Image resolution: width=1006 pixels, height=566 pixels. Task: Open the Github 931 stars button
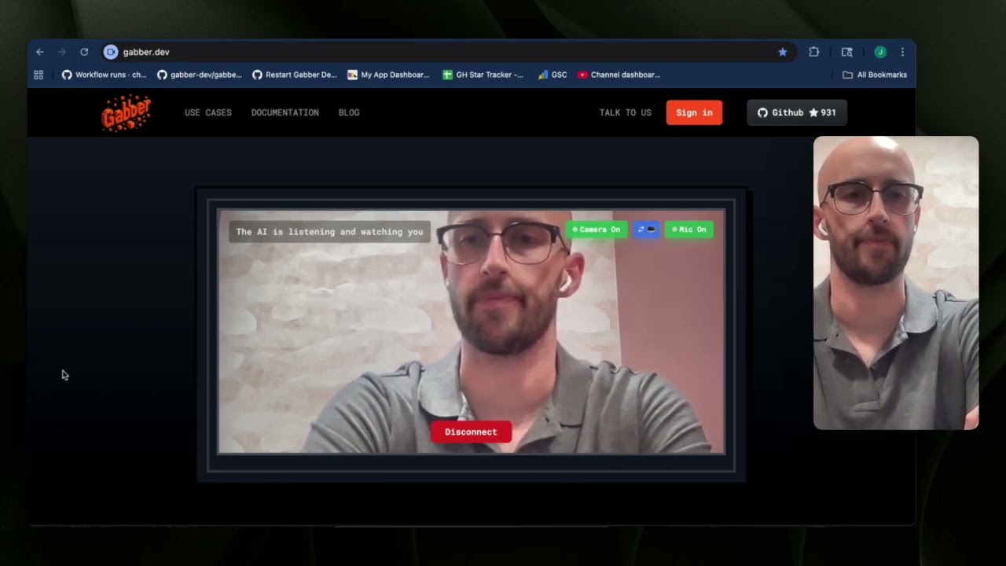pyautogui.click(x=797, y=112)
